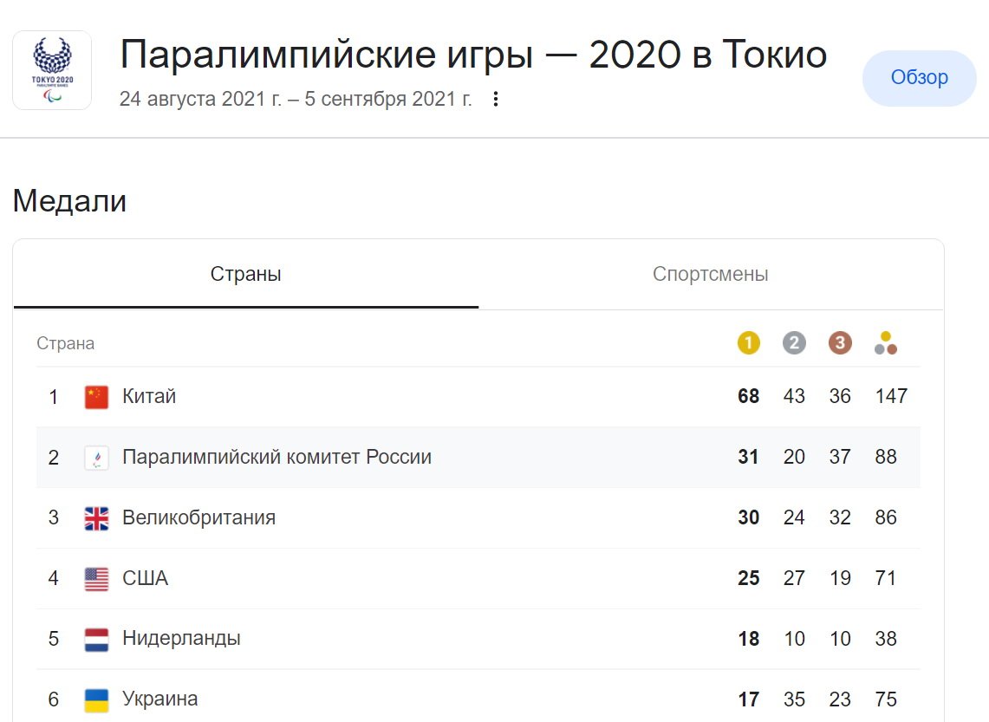Click the Netherlands flag icon
989x722 pixels.
[x=96, y=640]
